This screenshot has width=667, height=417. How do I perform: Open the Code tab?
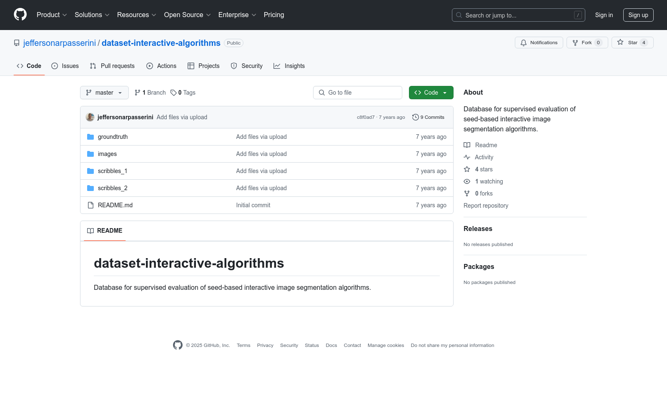tap(29, 66)
